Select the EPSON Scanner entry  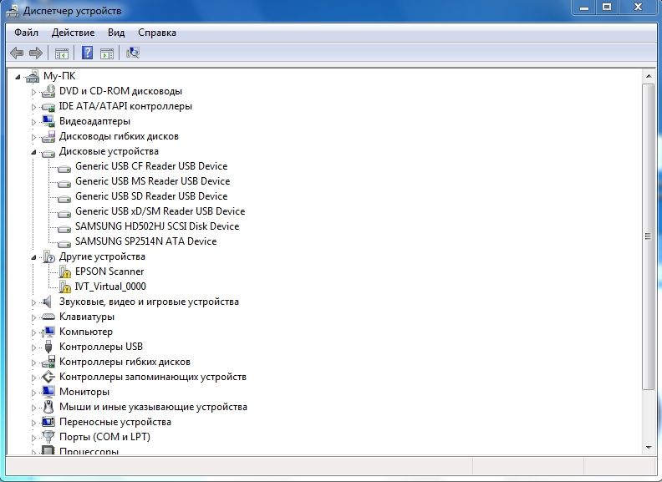pos(109,271)
